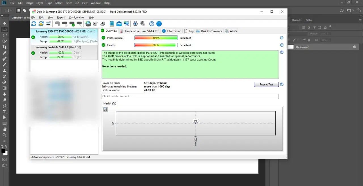Click the 'Click to add comment' field
Viewport: 363px width, 186px height.
coord(190,96)
